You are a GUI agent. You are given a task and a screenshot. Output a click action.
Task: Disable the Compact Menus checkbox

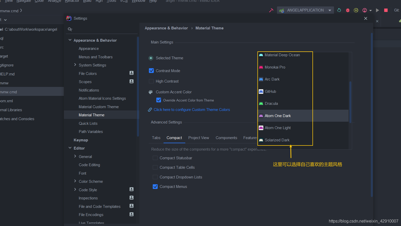coord(155,187)
